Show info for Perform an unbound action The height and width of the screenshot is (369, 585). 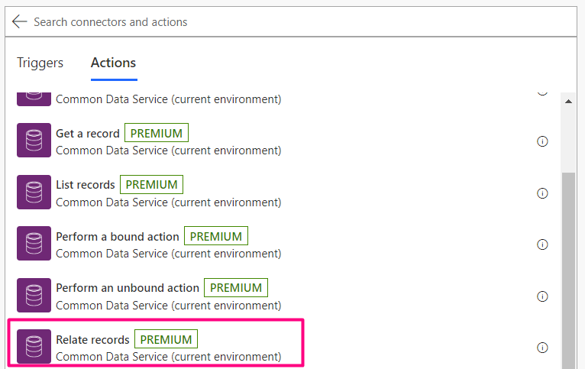tap(542, 296)
